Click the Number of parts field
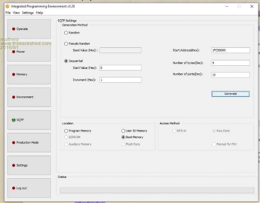 [230, 75]
